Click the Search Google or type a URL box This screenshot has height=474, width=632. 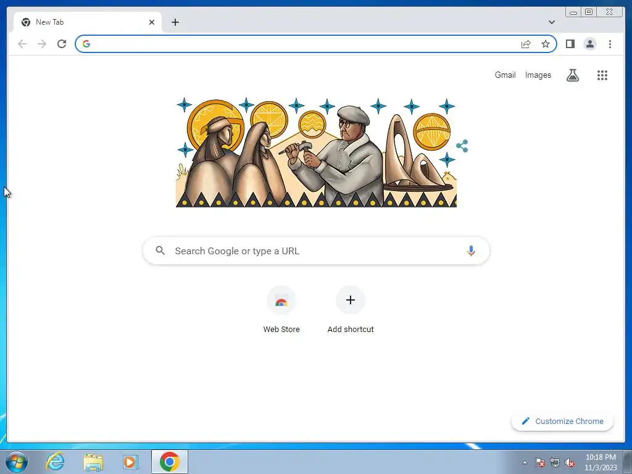pos(316,251)
